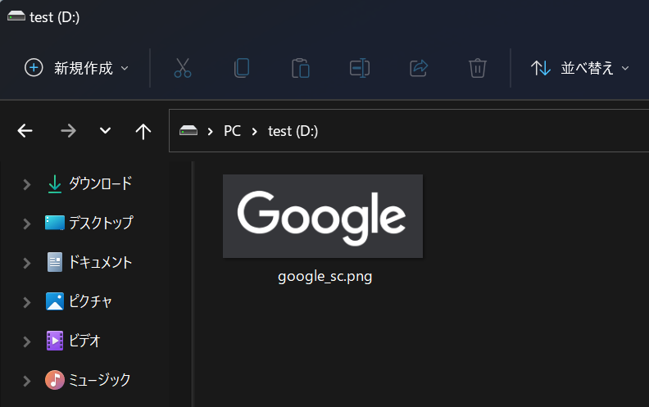Expand the デスクトップ tree node
Screen dimensions: 649x407
27,224
